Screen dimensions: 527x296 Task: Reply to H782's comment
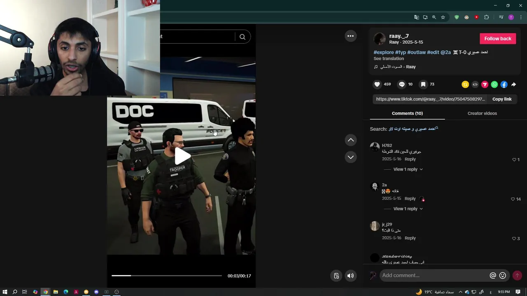[x=410, y=159]
